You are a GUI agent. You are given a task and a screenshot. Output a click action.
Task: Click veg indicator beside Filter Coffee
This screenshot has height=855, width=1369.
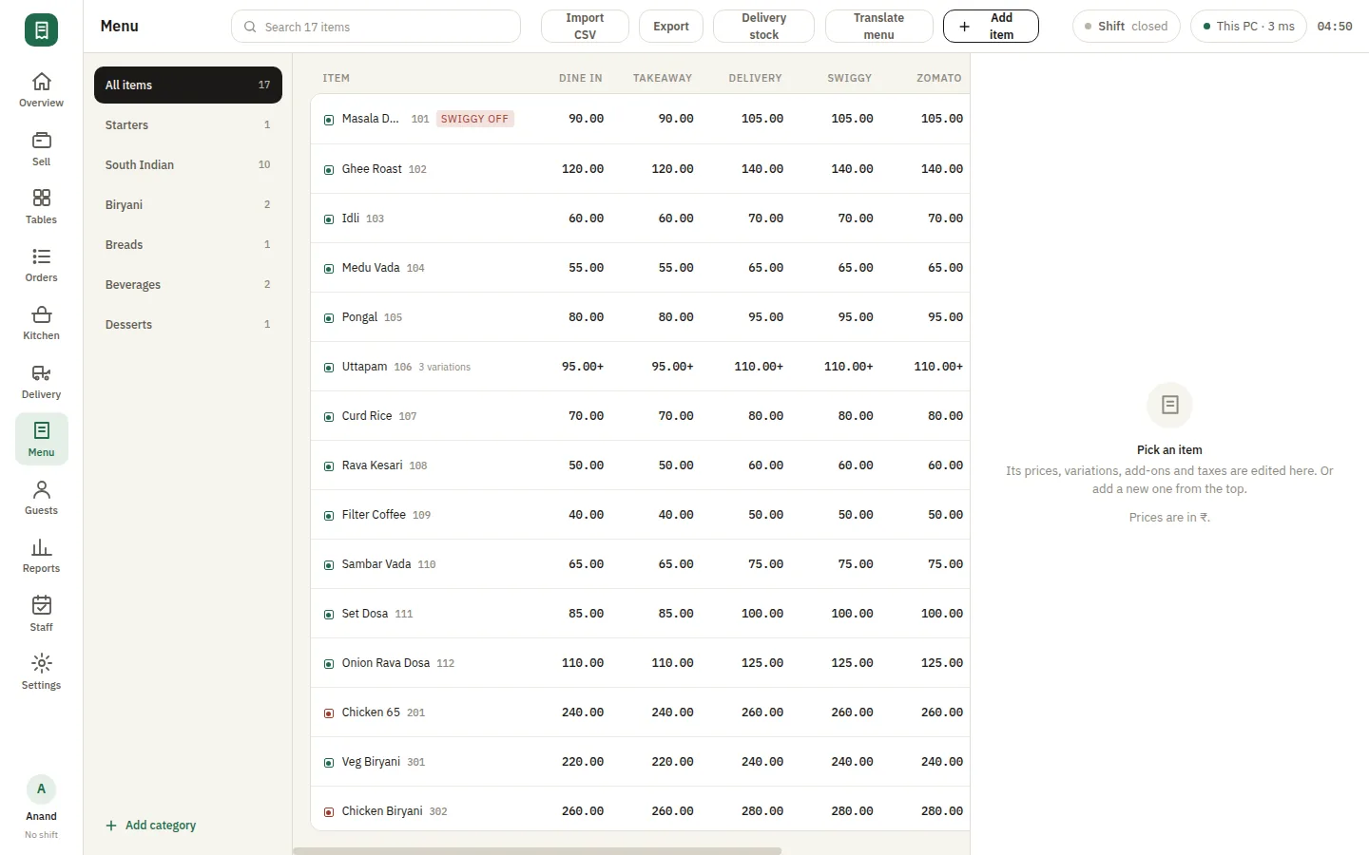point(329,516)
